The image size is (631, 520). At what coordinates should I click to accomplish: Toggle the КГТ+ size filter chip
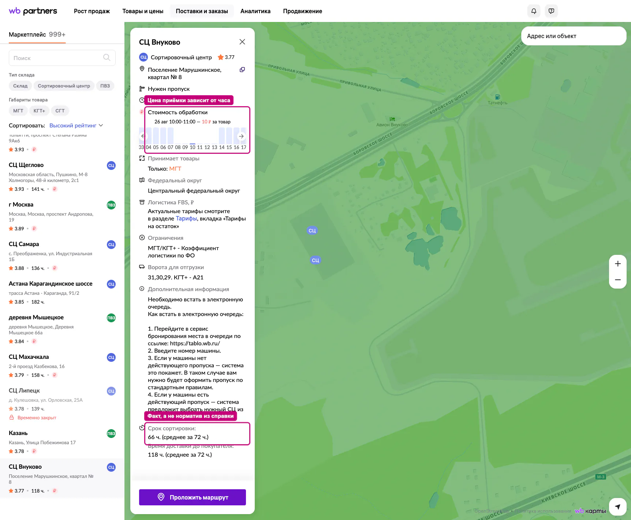(39, 111)
